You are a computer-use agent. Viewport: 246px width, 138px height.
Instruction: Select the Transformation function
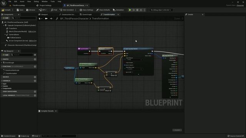pyautogui.click(x=11, y=73)
